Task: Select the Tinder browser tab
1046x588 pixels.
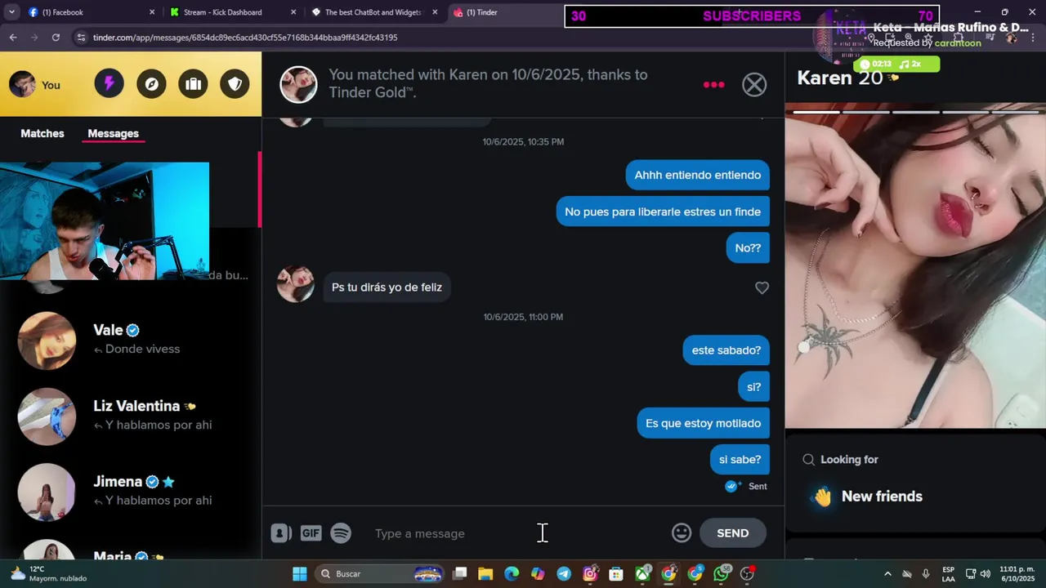Action: coord(503,12)
